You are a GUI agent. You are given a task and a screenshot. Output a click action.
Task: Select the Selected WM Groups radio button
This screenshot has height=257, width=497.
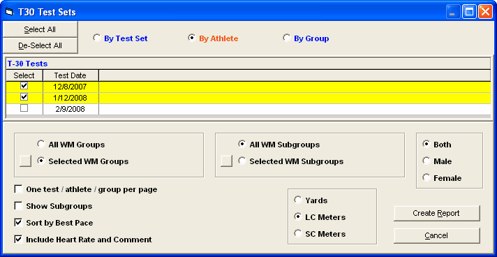click(x=41, y=161)
